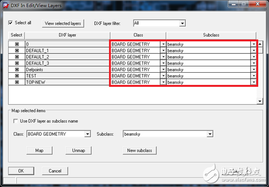Click layer list scrollbar up arrow
This screenshot has width=269, height=187.
pyautogui.click(x=260, y=44)
